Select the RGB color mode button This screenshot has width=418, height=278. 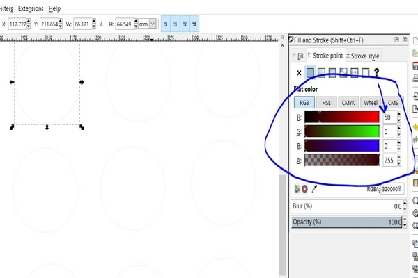pyautogui.click(x=304, y=103)
